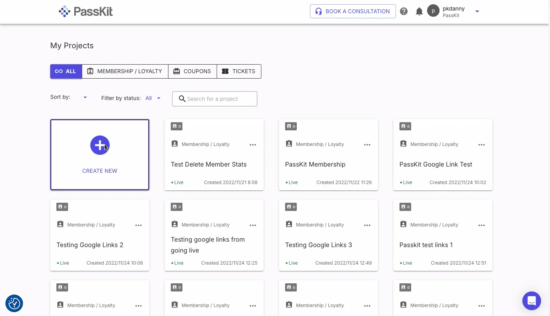This screenshot has width=550, height=316.
Task: Expand the Sort by dropdown
Action: [x=85, y=97]
